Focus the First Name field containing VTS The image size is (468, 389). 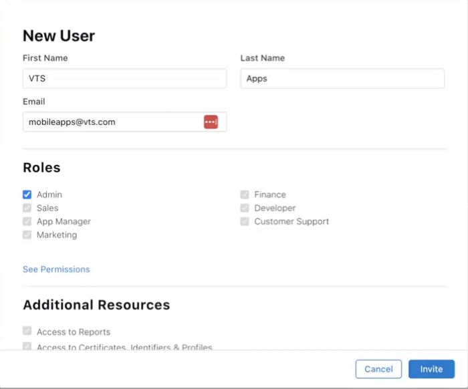125,78
